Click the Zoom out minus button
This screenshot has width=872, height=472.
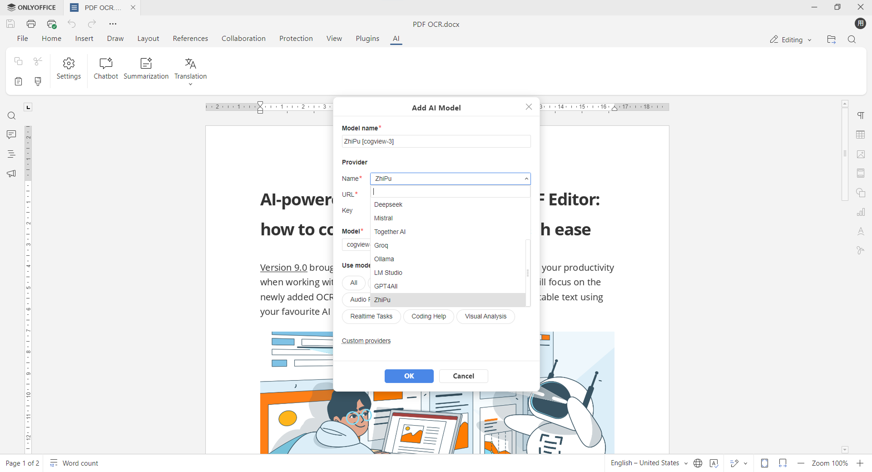point(801,463)
